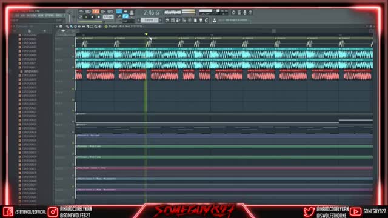Click the yellow playhead marker on the timeline

pos(146,34)
